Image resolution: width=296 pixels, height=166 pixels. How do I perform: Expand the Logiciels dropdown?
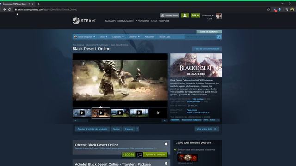click(x=118, y=37)
